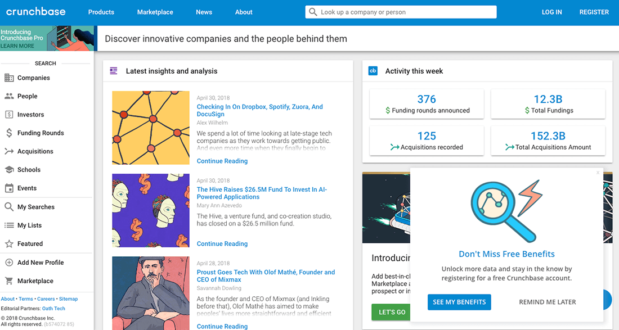Open the News item in the top navigation
Screen dimensions: 619x330
pyautogui.click(x=204, y=12)
